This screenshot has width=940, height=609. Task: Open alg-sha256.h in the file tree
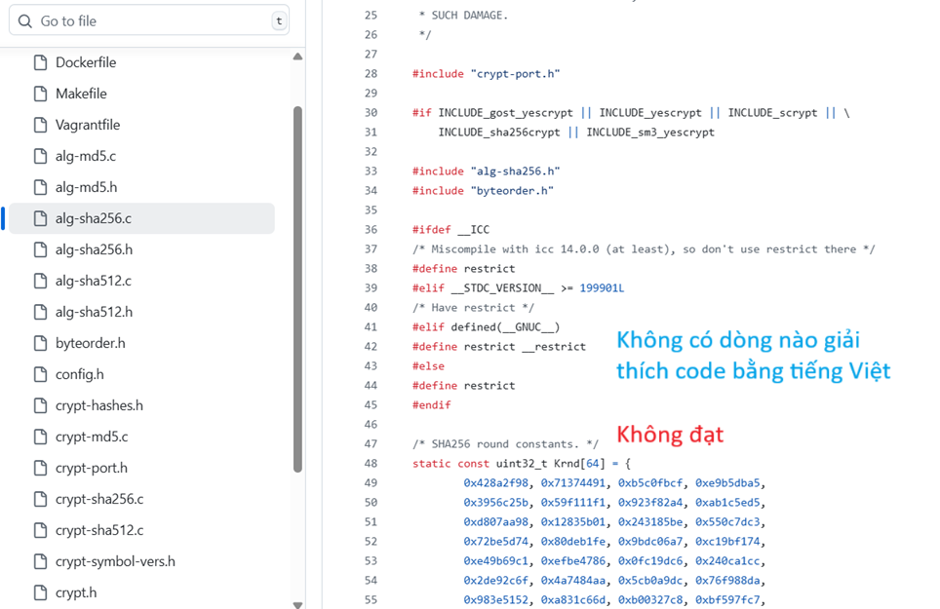(x=95, y=249)
